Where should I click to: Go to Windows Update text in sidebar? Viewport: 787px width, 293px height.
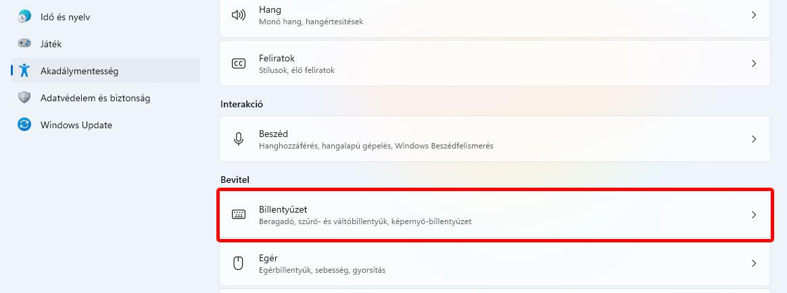[76, 125]
